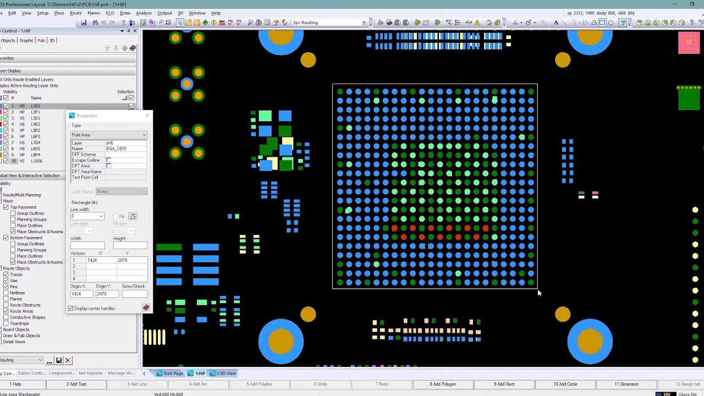Click the Save icon in the toolbar
This screenshot has height=396, width=704.
coord(84,23)
